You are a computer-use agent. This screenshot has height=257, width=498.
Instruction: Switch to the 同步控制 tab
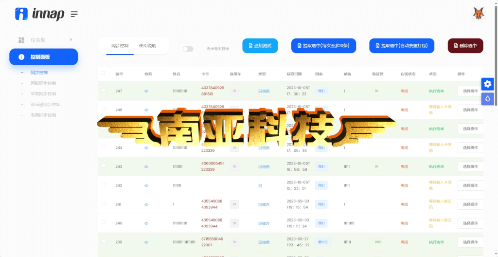[120, 46]
